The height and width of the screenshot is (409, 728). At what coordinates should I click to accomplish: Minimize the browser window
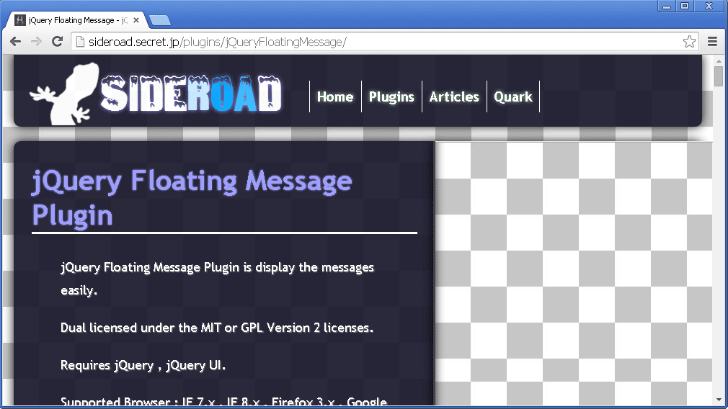point(667,6)
